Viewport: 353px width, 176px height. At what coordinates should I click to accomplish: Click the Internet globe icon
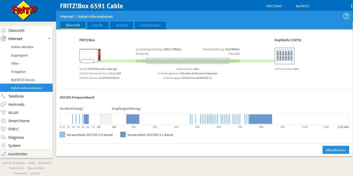[x=4, y=39]
